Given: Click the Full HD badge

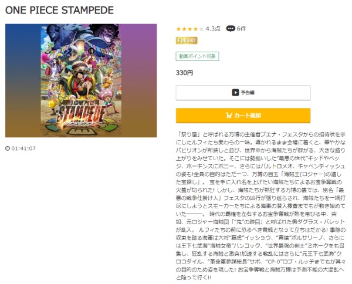Looking at the screenshot, I should pyautogui.click(x=187, y=40).
